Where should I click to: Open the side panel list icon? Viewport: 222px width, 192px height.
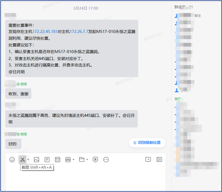[159, 159]
